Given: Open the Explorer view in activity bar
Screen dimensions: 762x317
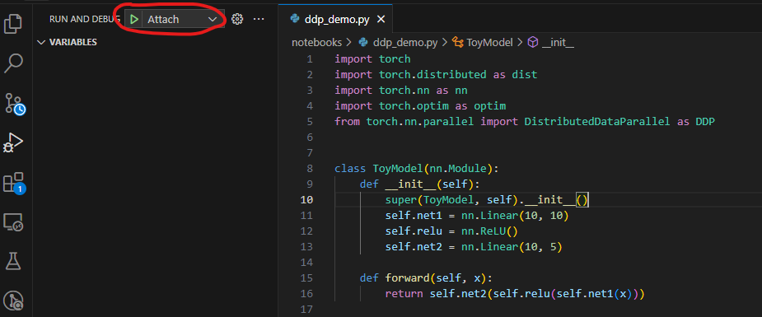Looking at the screenshot, I should pyautogui.click(x=13, y=24).
